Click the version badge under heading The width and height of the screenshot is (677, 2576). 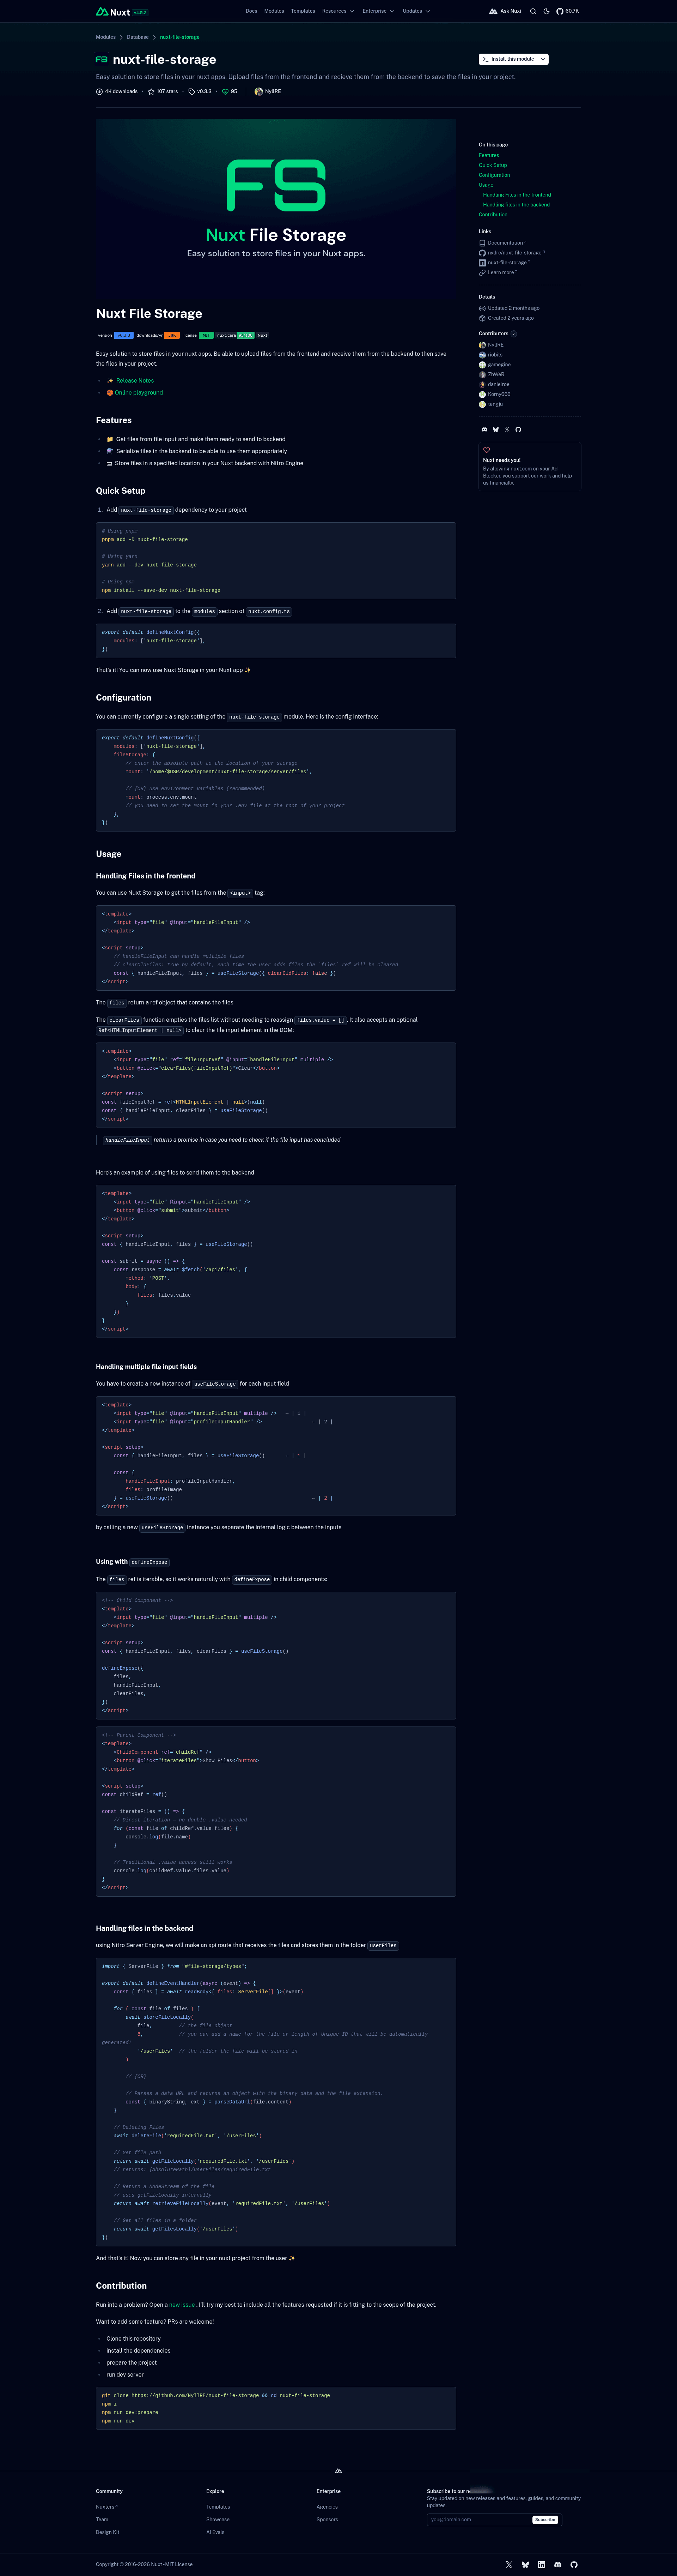115,335
